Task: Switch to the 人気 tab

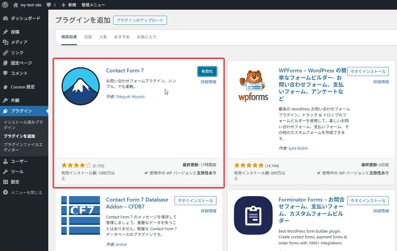Action: tap(103, 37)
